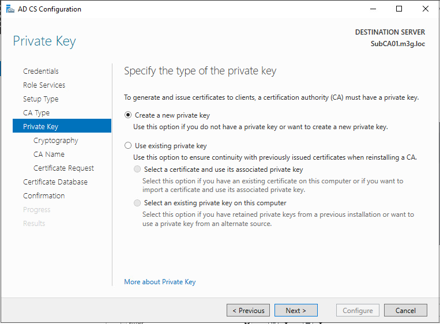Minimize the AD CS Configuration window
Viewport: 440px width, 324px height.
point(373,9)
